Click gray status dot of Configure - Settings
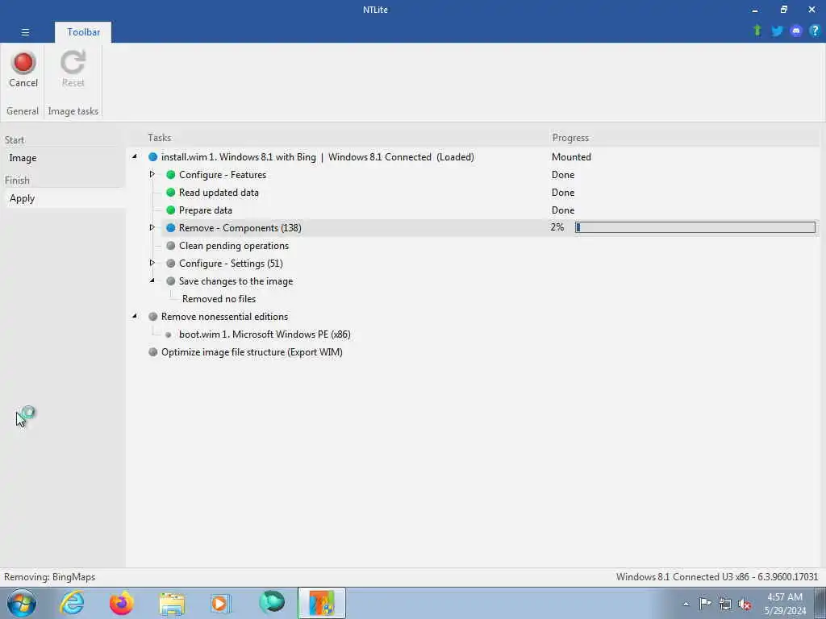Viewport: 826px width, 619px height. click(x=171, y=264)
